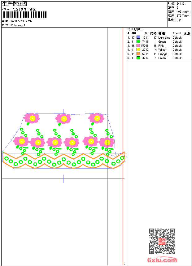The image size is (192, 266).
Task: Click the green swatch beside 7419 stitches
Action: click(138, 41)
